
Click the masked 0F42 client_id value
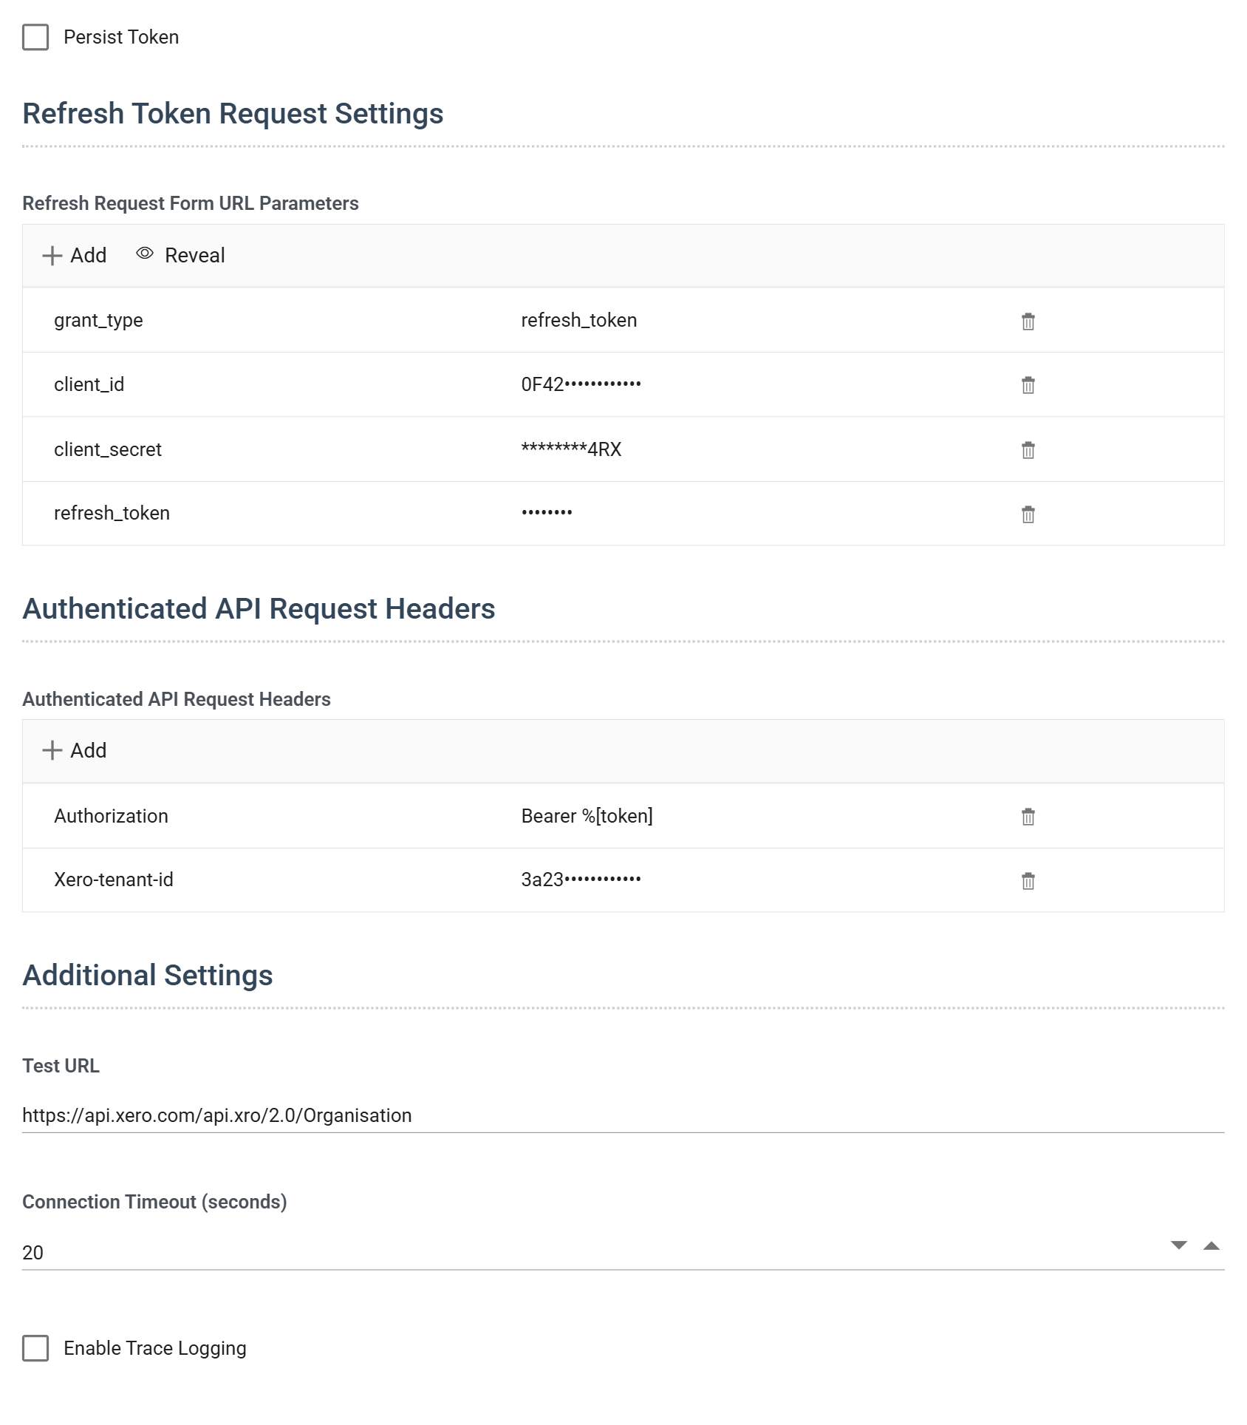coord(581,384)
